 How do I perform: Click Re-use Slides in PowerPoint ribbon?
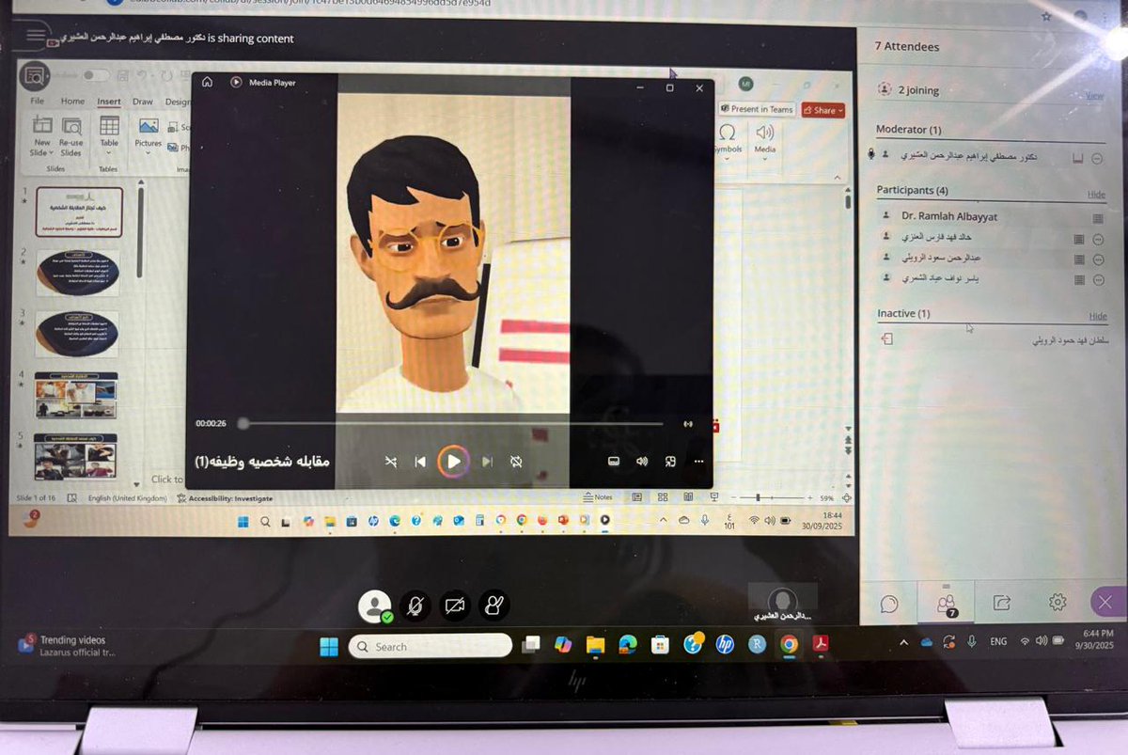click(71, 136)
